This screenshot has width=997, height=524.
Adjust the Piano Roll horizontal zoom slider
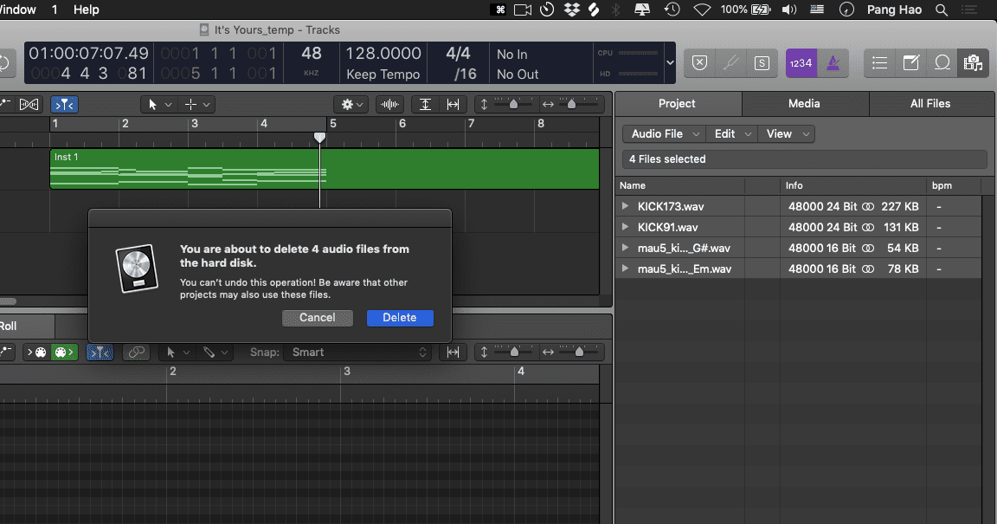pos(579,352)
